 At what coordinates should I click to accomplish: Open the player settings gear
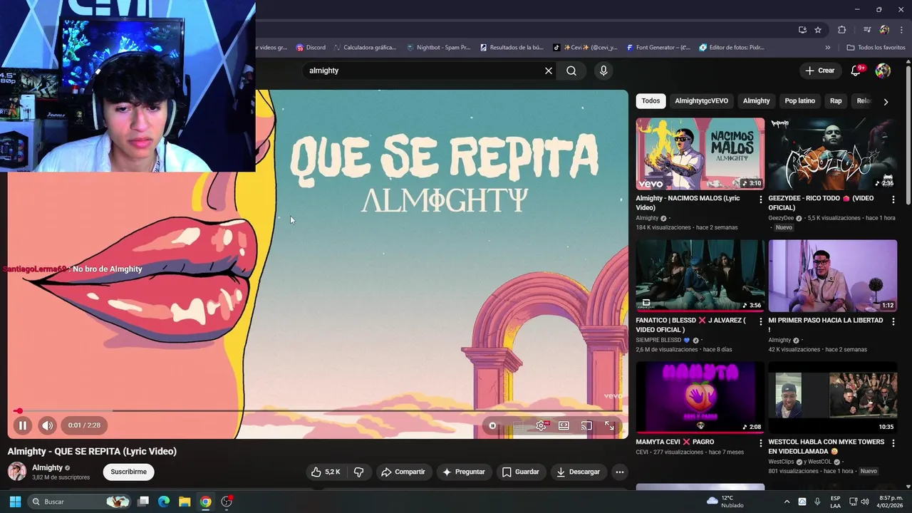(x=541, y=425)
